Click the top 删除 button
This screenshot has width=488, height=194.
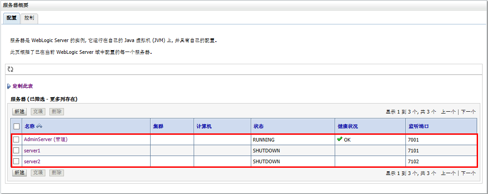57,112
